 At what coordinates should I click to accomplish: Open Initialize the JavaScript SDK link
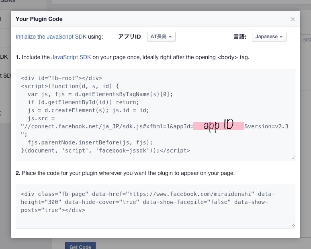tap(51, 37)
